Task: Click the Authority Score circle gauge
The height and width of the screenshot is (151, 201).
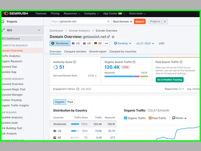Action: tap(56, 67)
